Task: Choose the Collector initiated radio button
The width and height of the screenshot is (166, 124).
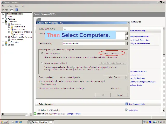Action: (x=42, y=53)
